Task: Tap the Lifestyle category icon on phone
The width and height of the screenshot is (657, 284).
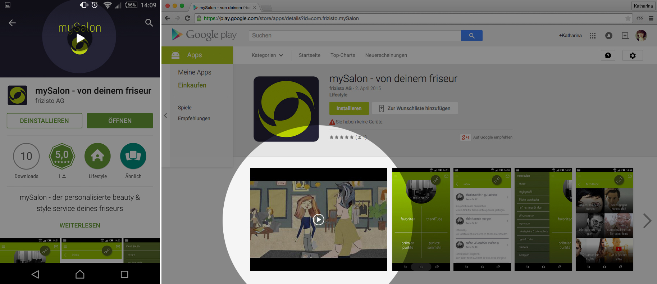Action: 97,156
